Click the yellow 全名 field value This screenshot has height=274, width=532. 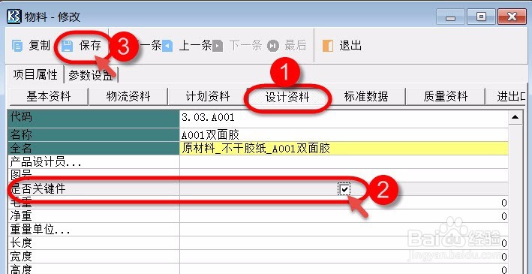344,149
